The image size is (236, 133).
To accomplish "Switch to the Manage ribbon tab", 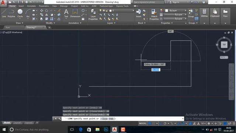I will [64, 6].
